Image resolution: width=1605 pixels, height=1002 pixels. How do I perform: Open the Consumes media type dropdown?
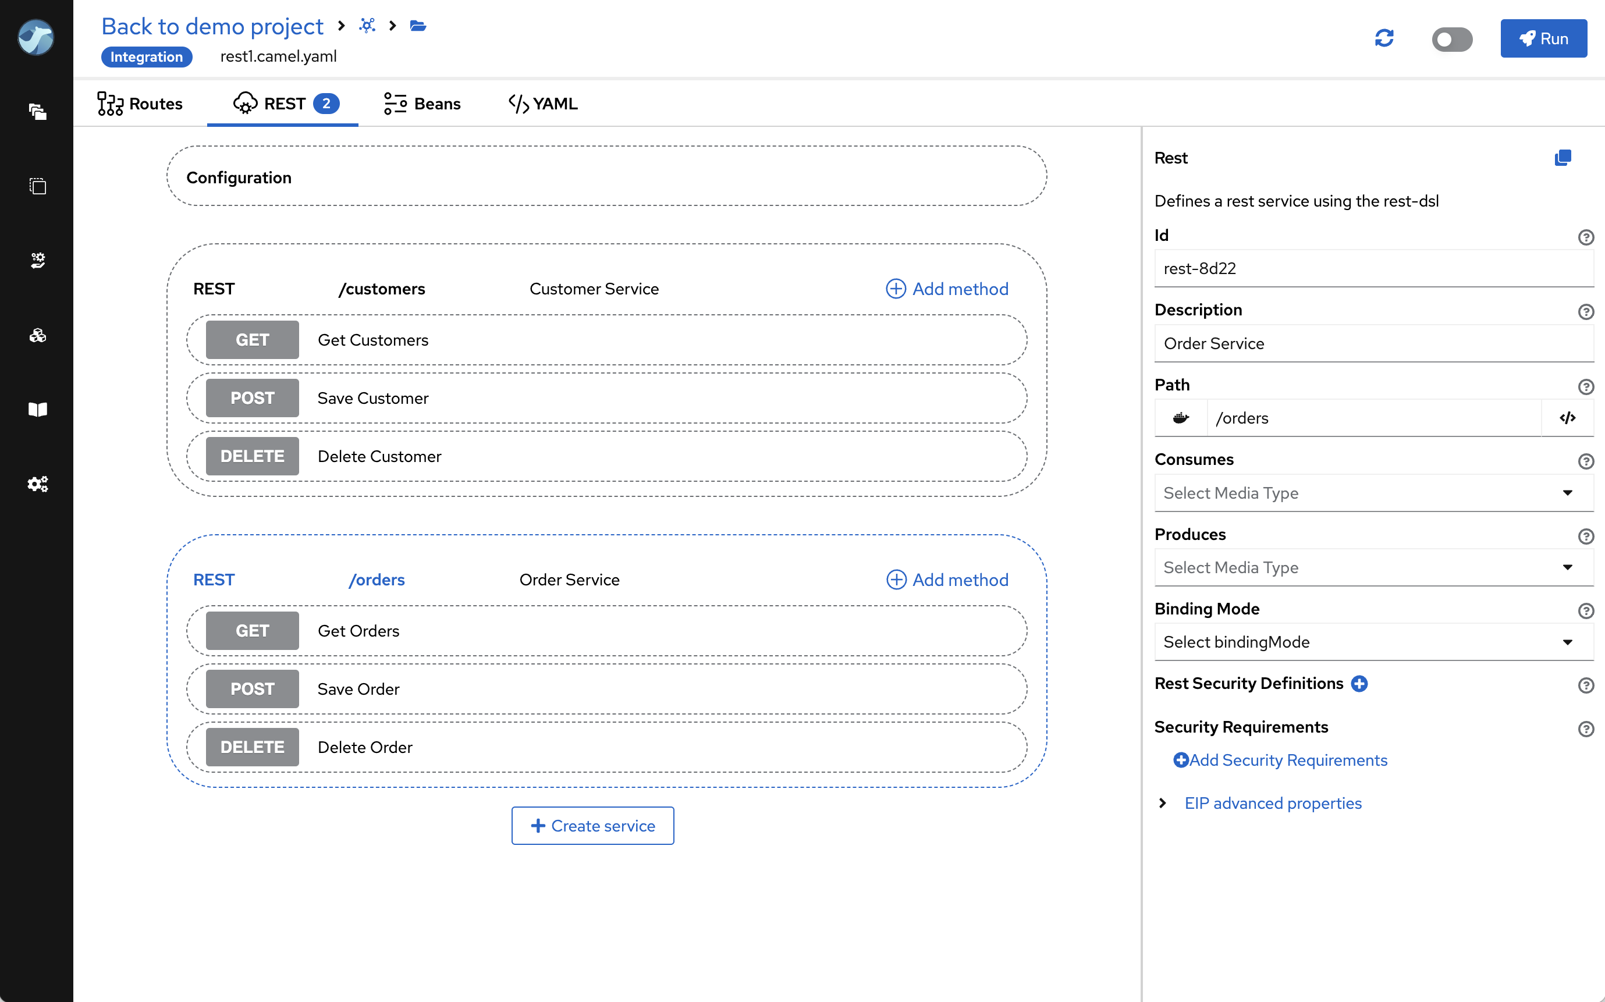(1373, 493)
